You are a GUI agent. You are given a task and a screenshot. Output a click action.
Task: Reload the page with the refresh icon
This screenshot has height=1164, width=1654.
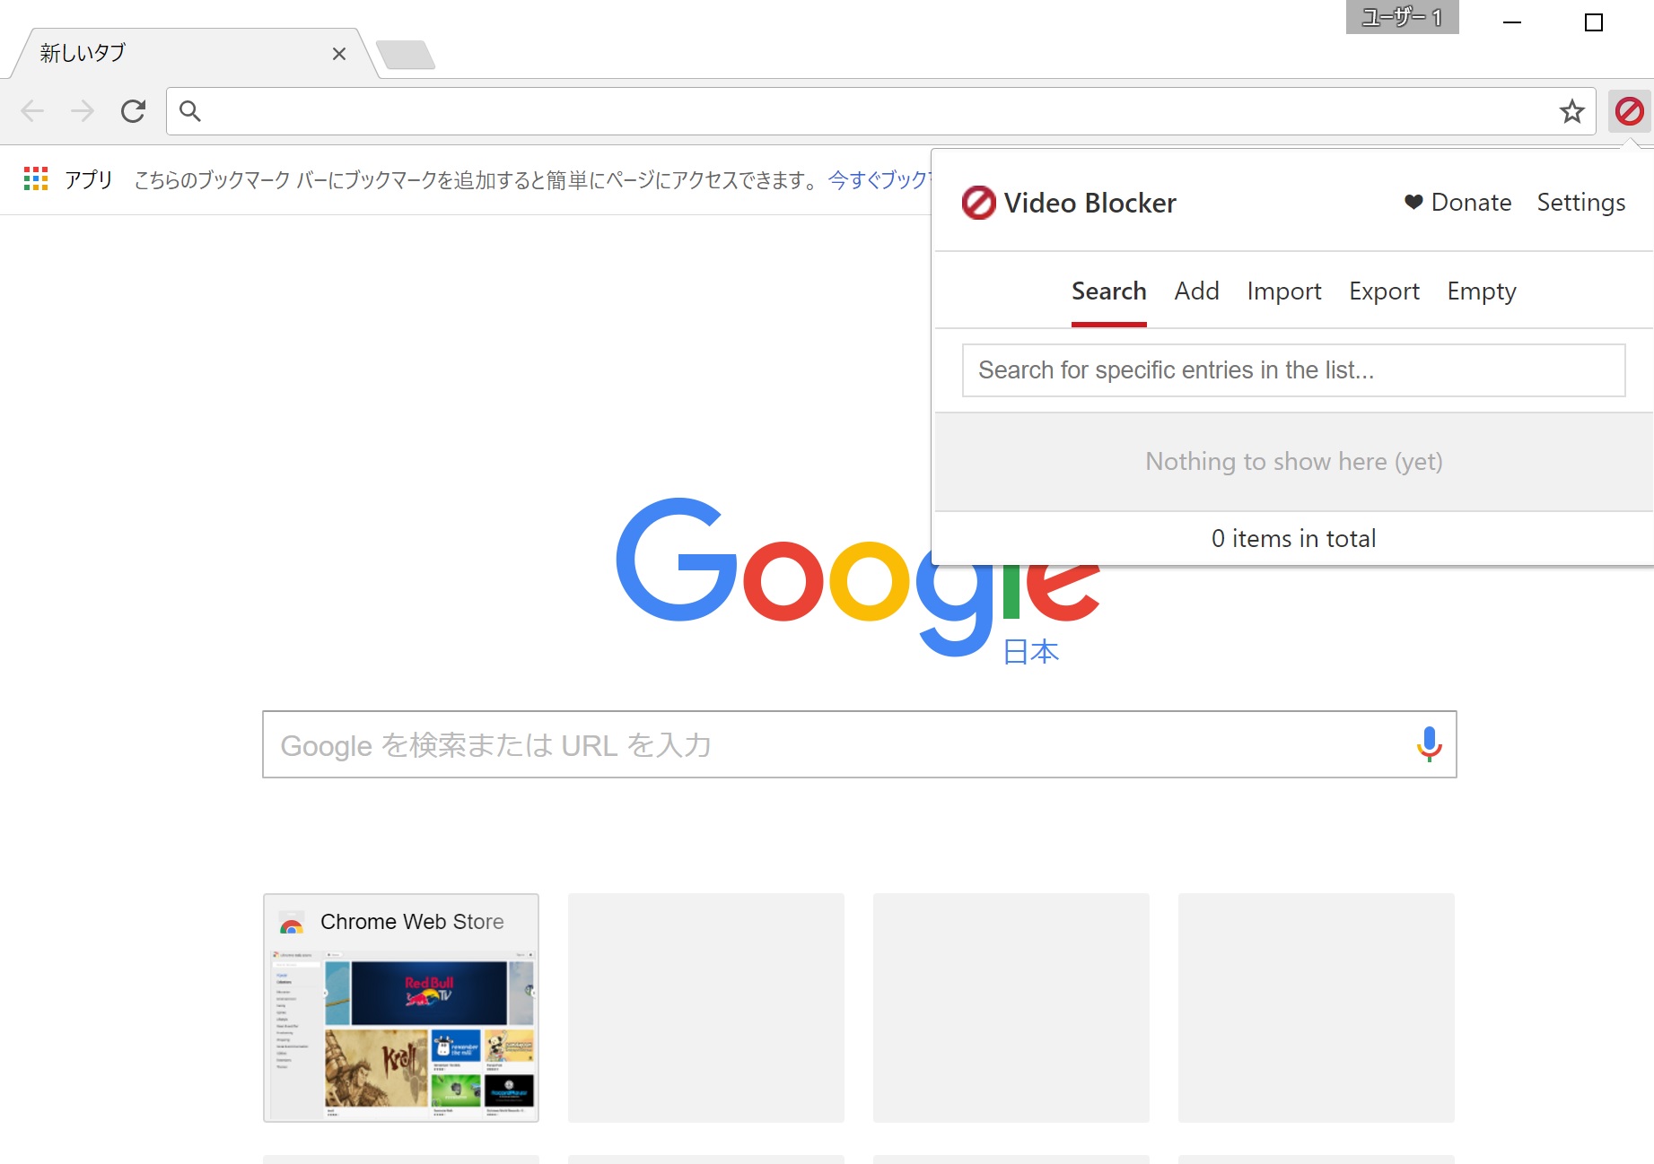[x=133, y=111]
